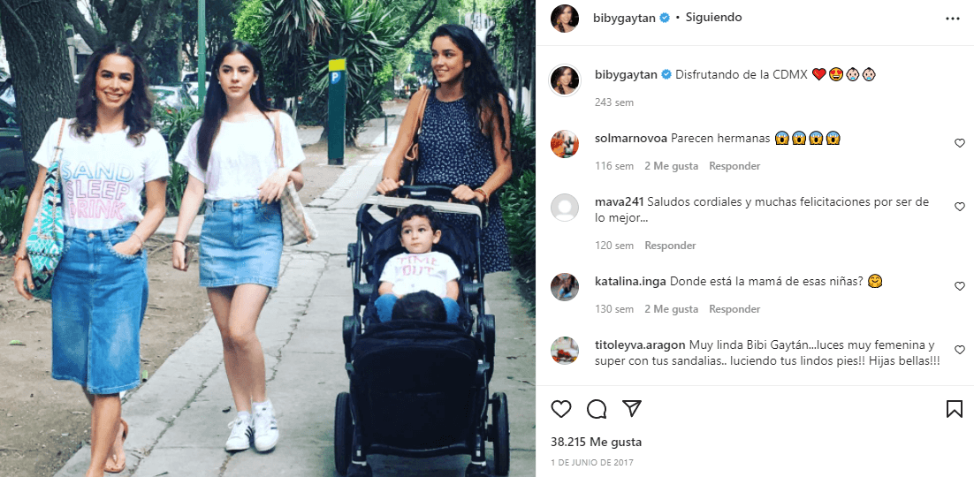Open the 1 de junio de 2017 date link

click(592, 463)
